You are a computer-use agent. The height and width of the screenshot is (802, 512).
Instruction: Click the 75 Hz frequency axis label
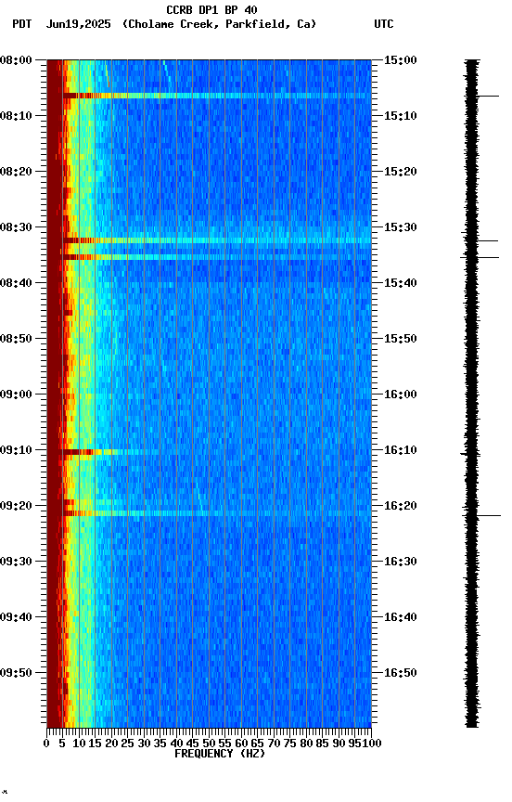coord(289,744)
